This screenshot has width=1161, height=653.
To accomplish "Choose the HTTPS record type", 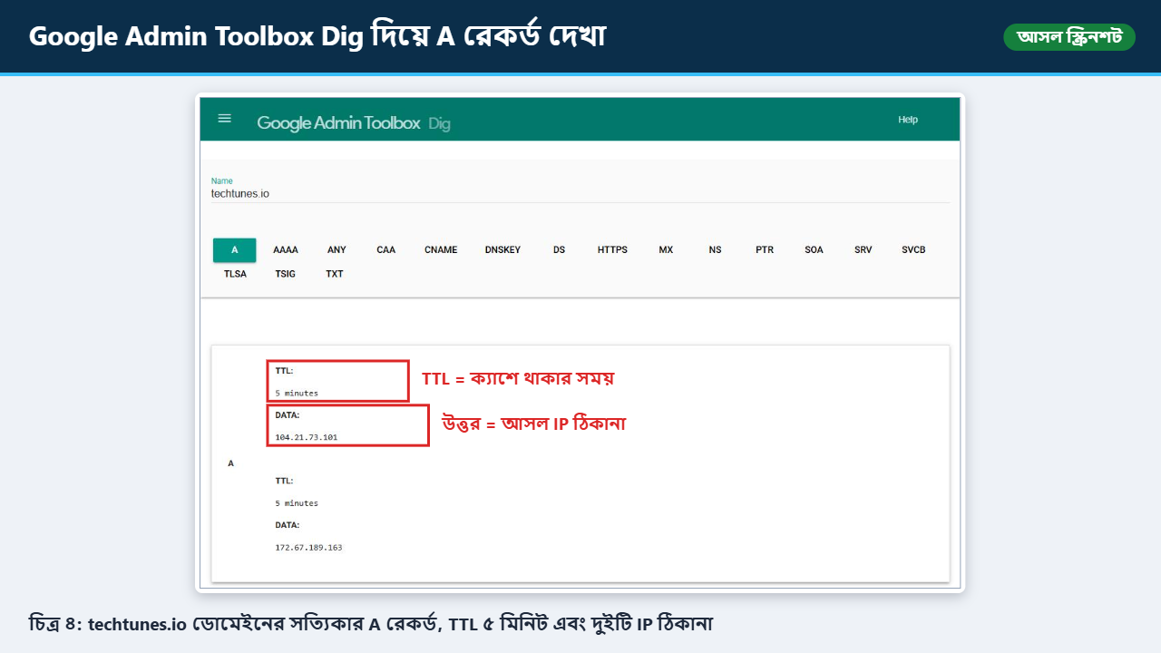I will [612, 250].
